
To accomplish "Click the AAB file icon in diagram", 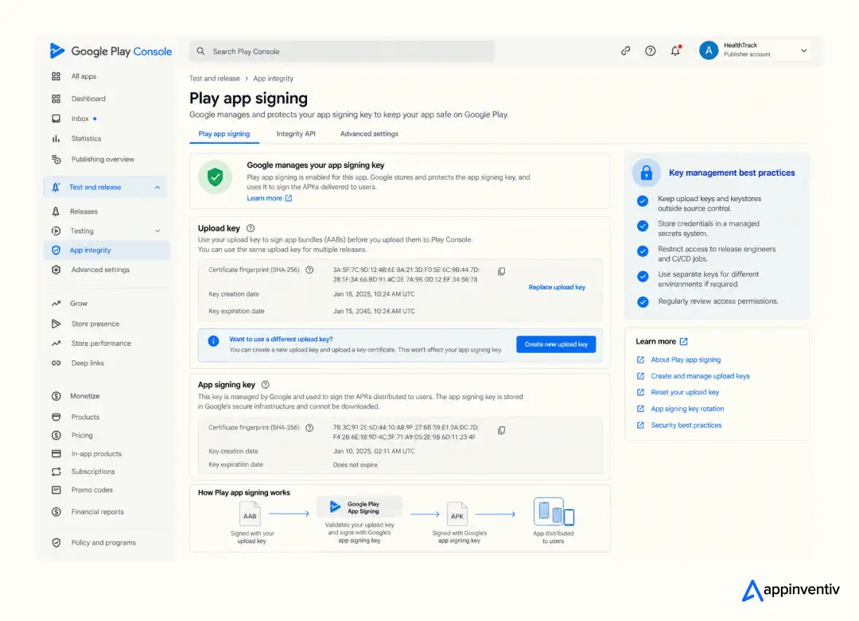I will point(250,514).
